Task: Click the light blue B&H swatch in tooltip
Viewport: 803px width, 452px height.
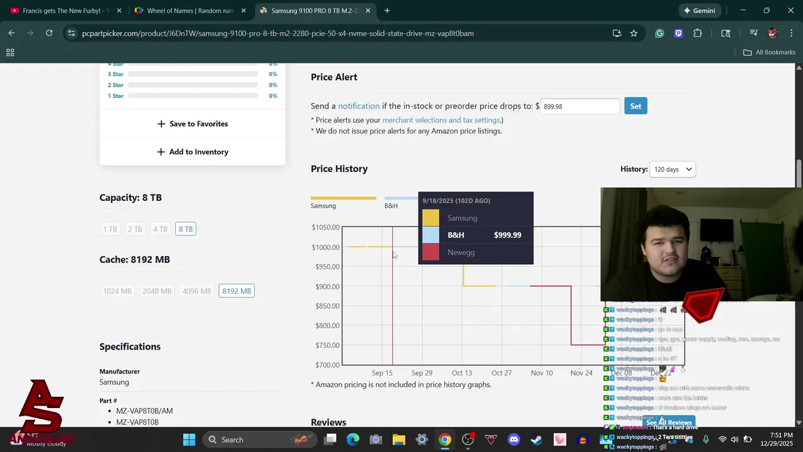Action: tap(431, 235)
